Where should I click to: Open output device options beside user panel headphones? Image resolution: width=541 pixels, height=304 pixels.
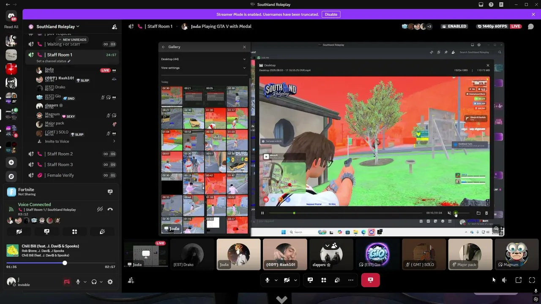pos(101,282)
